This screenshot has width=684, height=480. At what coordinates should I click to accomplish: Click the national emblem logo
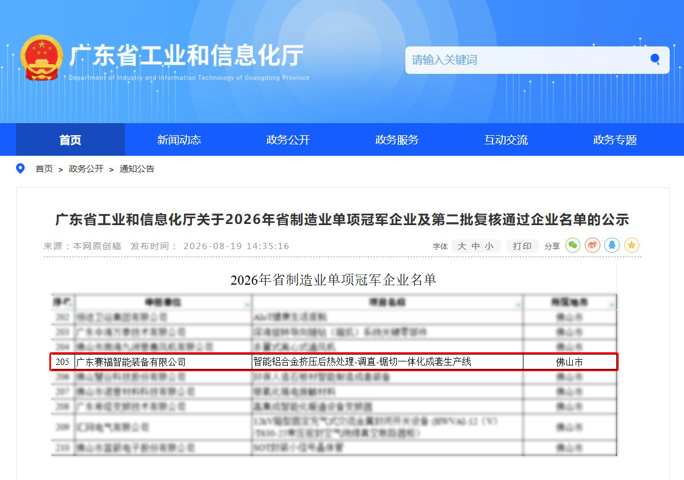tap(41, 58)
